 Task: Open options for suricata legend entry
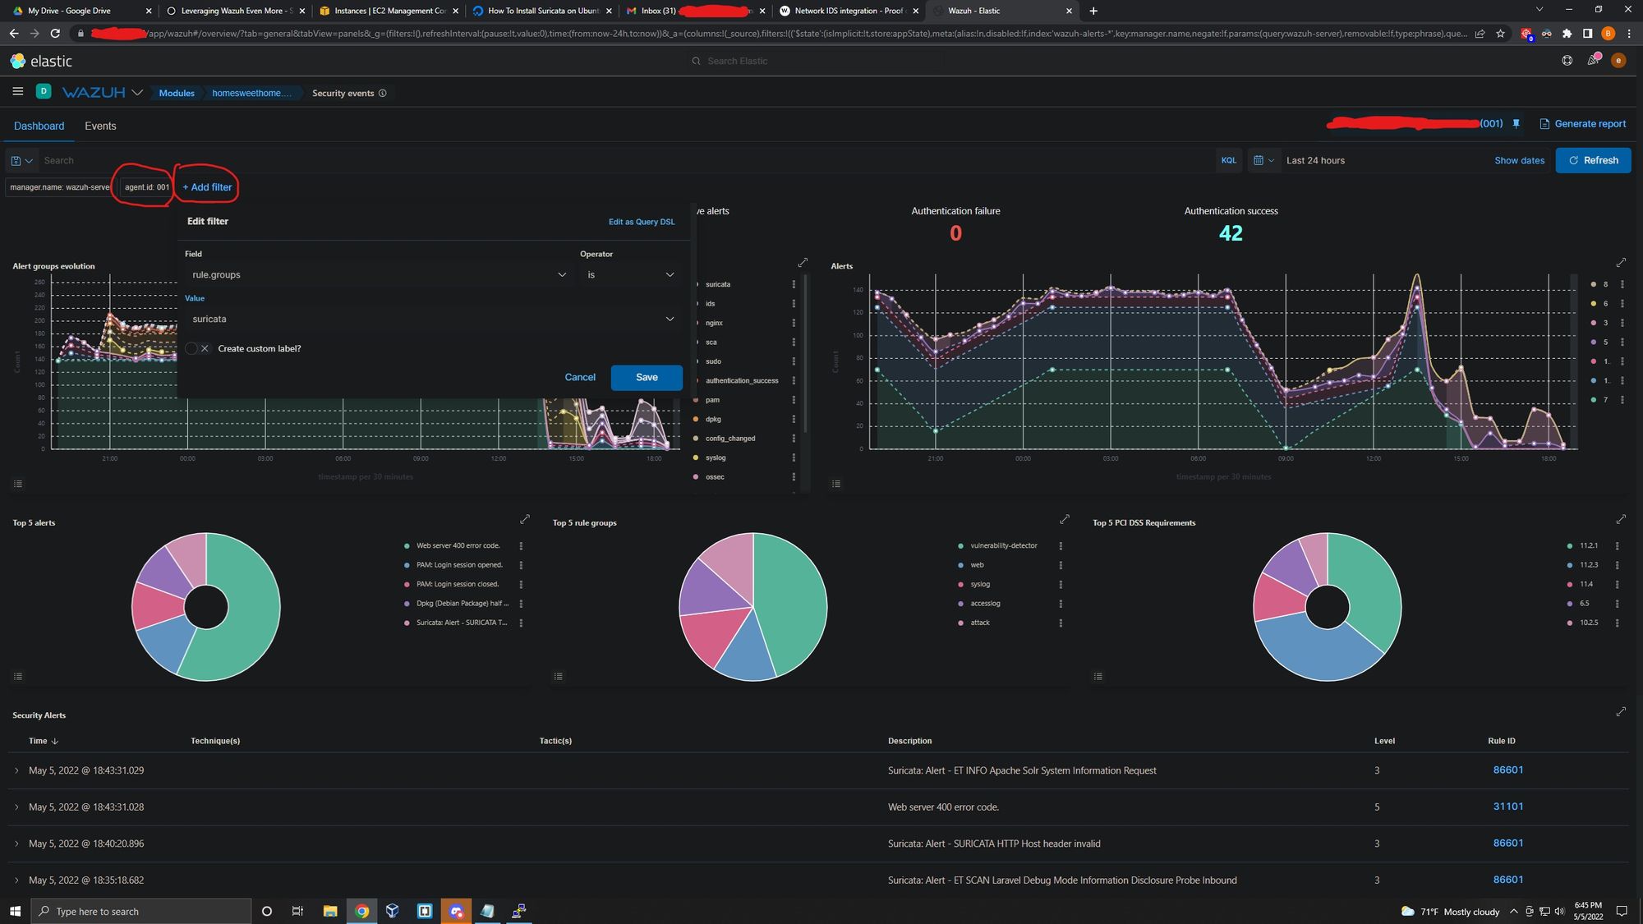794,284
